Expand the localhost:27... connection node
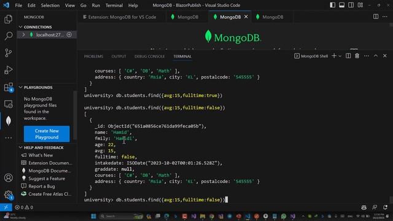The height and width of the screenshot is (221, 393). click(x=23, y=35)
